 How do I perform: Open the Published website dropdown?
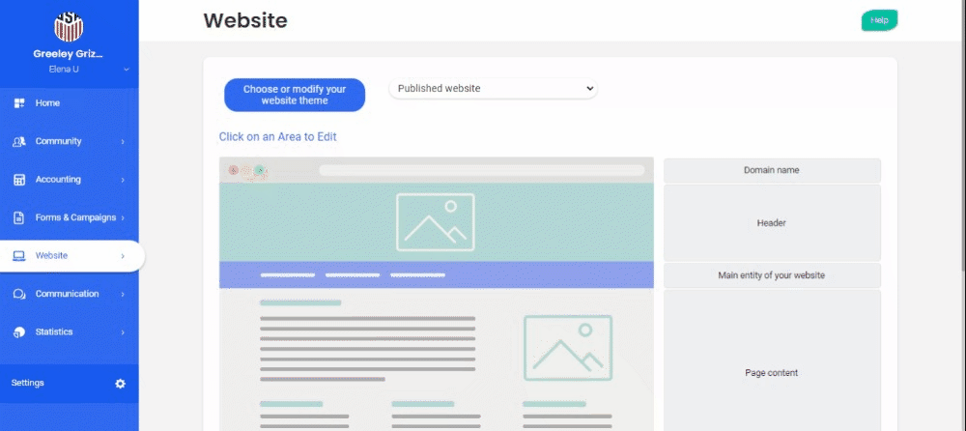[x=493, y=89]
